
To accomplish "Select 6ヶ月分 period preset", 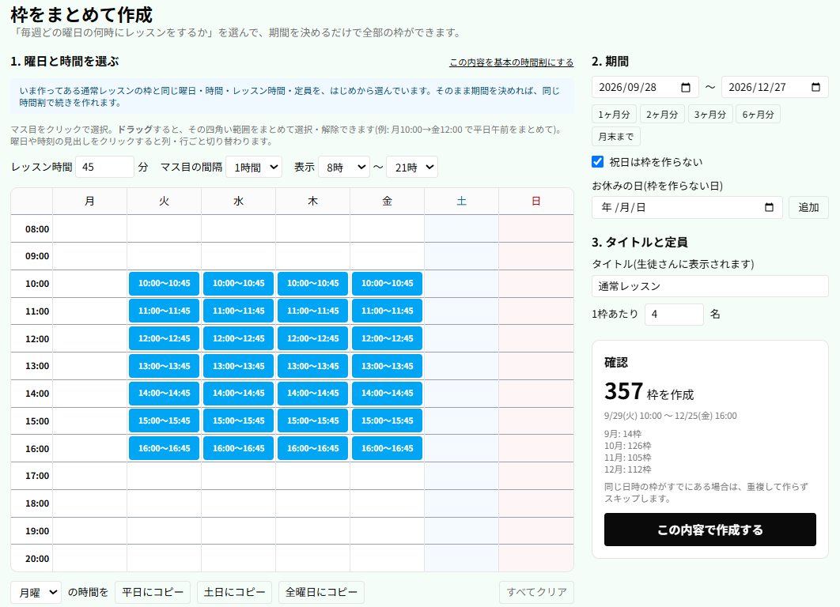I will [758, 115].
